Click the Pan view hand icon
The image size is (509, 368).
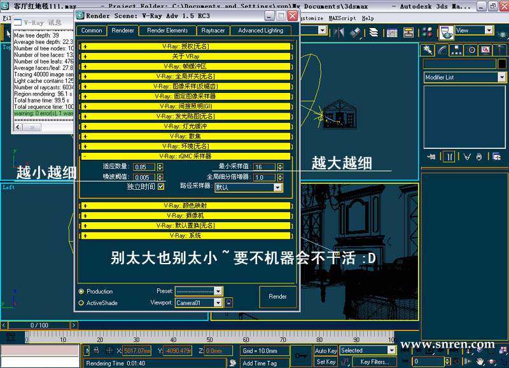[480, 361]
